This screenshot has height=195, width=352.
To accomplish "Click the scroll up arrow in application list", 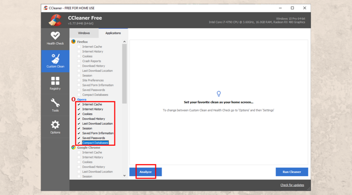I will [124, 42].
